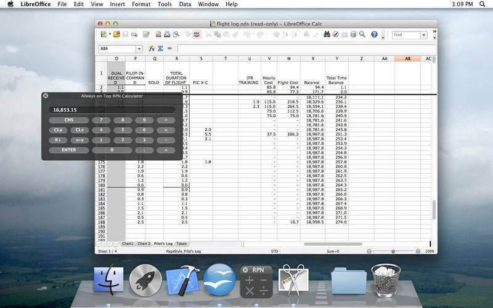Click the divide button on RPN calculator
The image size is (493, 308).
pos(166,120)
